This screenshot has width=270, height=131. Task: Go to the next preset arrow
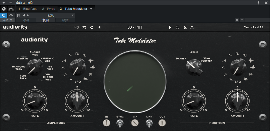pyautogui.click(x=170, y=27)
